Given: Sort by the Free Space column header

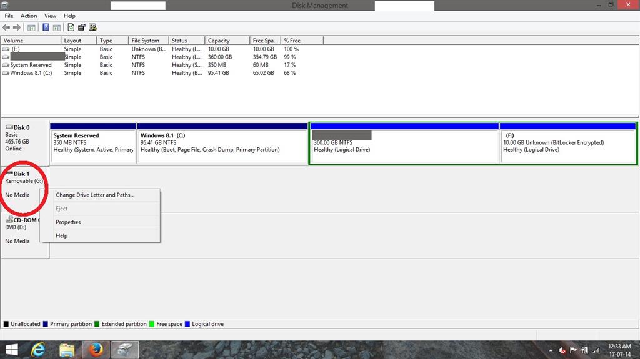Looking at the screenshot, I should (x=265, y=41).
